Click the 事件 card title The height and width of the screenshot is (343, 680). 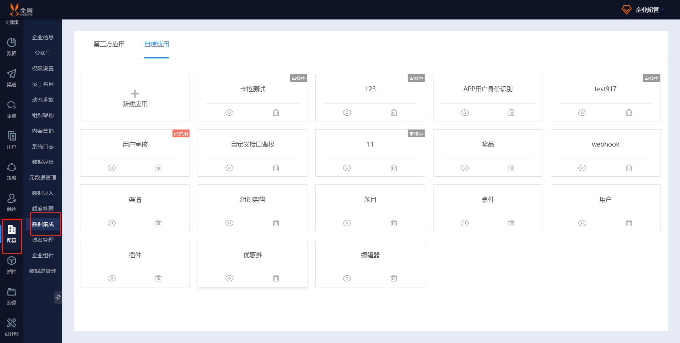coord(488,200)
